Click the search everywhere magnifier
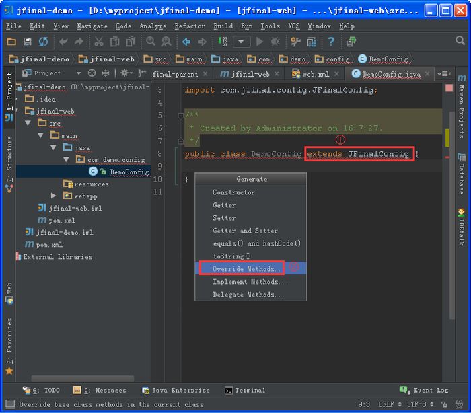Screen dimensions: 471x413 click(460, 40)
